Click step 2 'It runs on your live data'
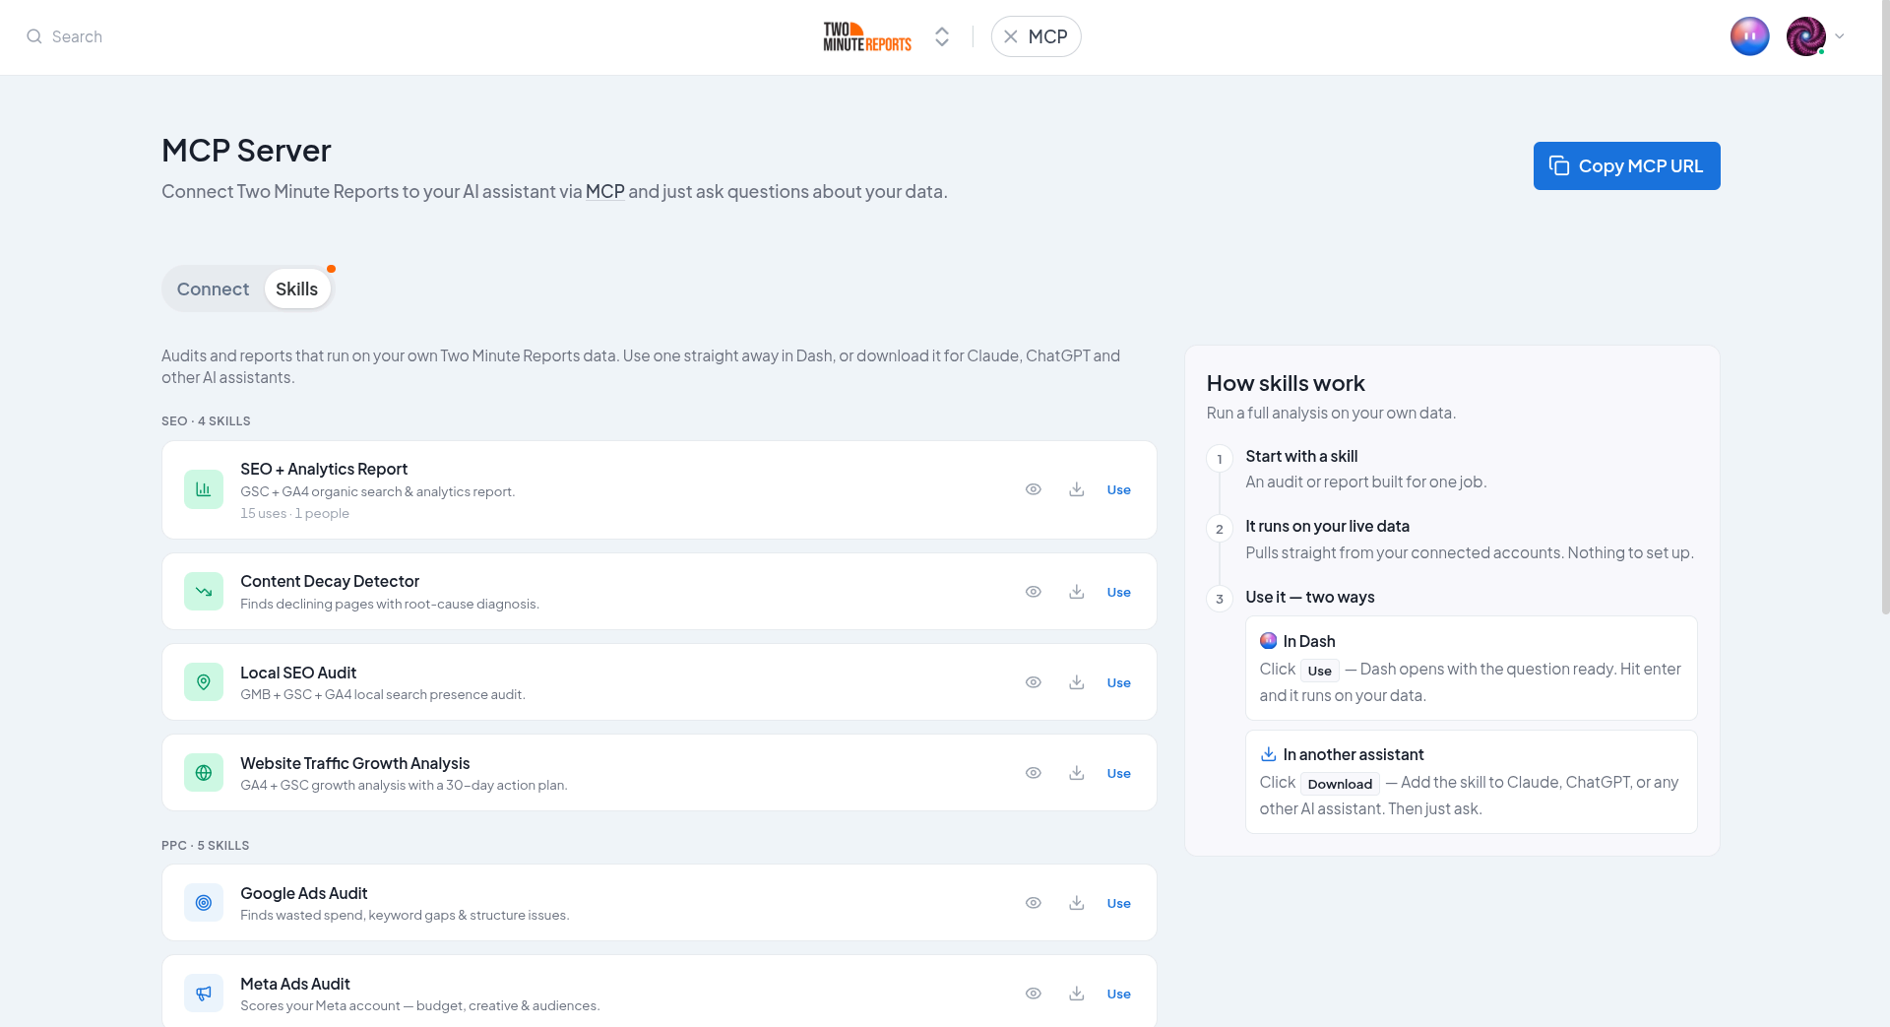This screenshot has width=1890, height=1027. tap(1327, 526)
